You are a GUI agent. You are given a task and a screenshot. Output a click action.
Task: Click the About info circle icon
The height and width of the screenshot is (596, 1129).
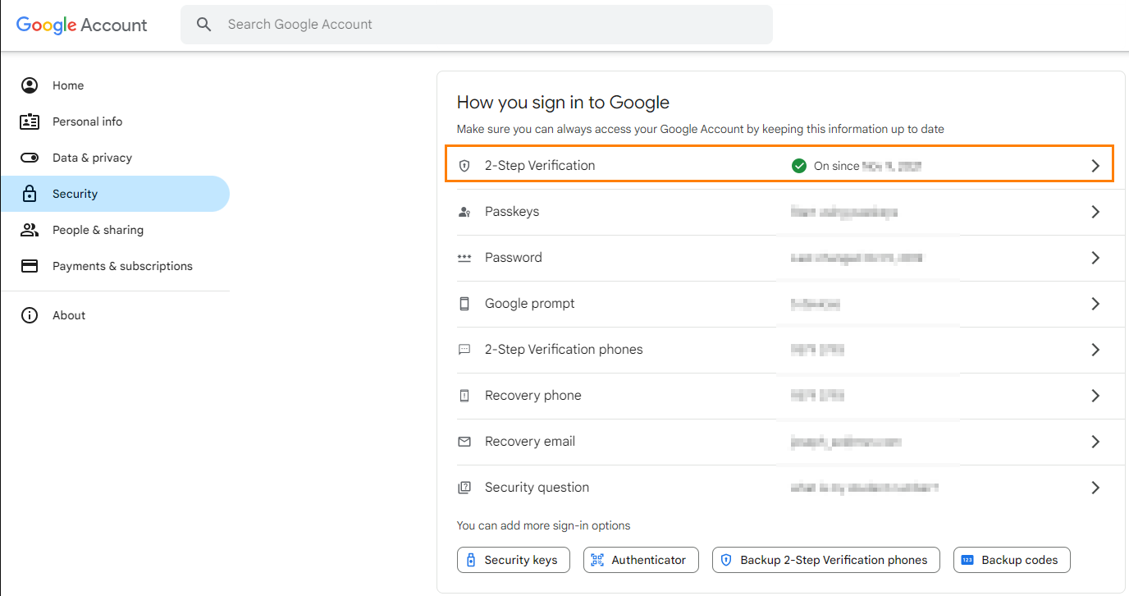click(30, 315)
